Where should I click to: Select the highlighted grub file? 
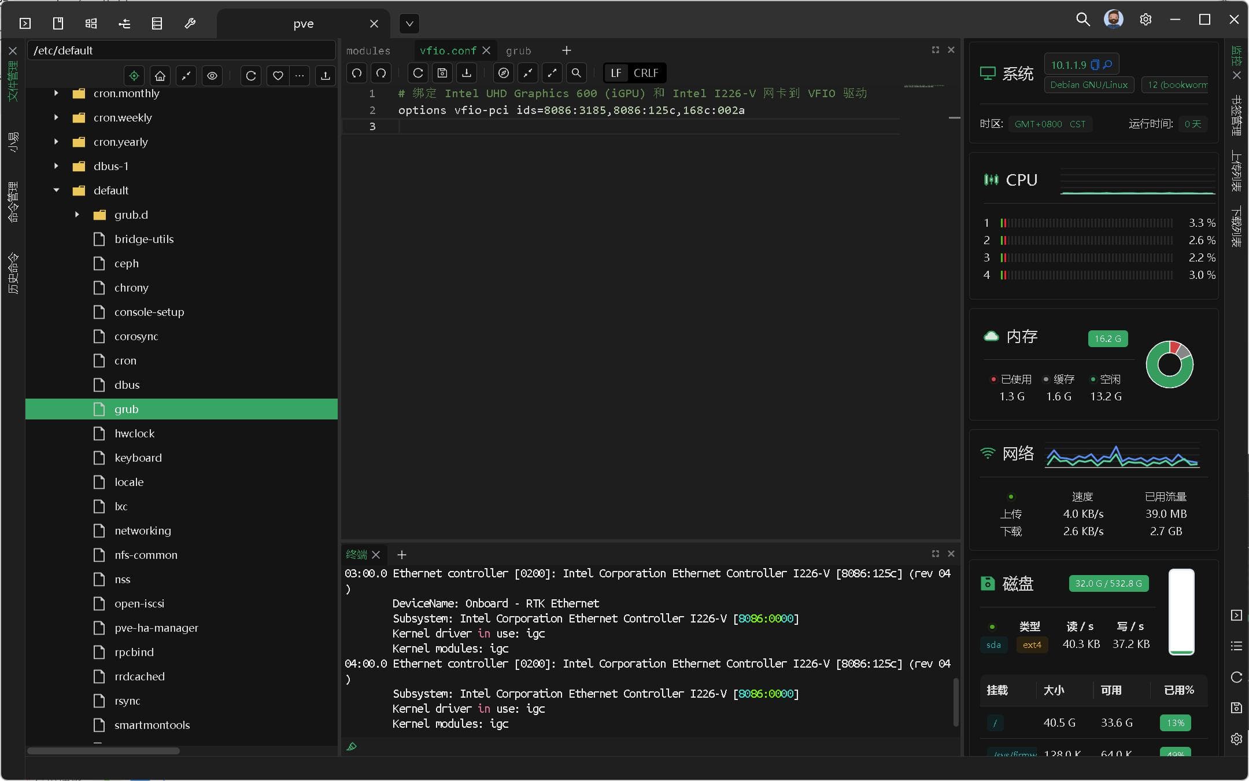pos(182,409)
